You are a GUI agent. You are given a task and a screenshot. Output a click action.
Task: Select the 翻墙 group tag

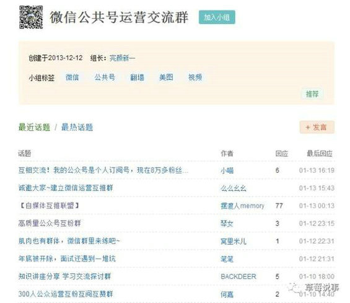point(137,77)
